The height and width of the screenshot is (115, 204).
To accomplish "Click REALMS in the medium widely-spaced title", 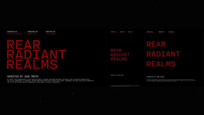I will (161, 64).
